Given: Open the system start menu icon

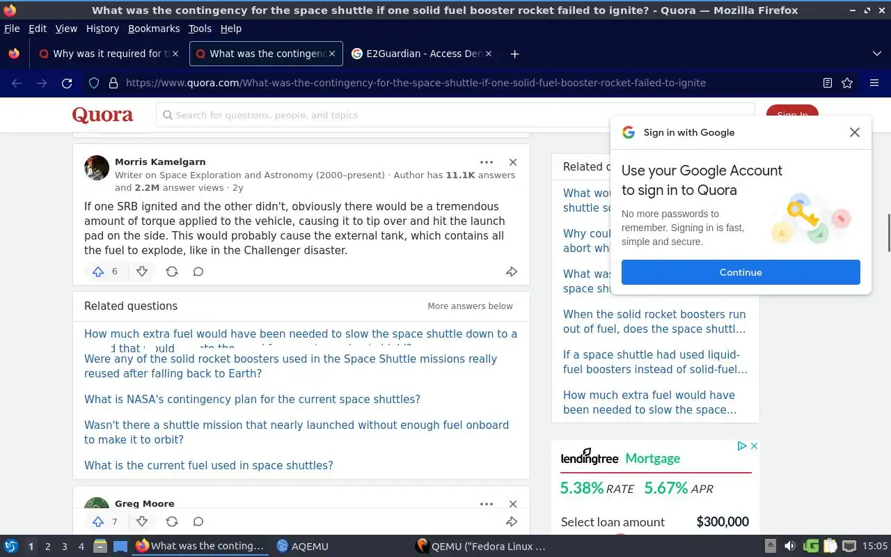Looking at the screenshot, I should 11,547.
